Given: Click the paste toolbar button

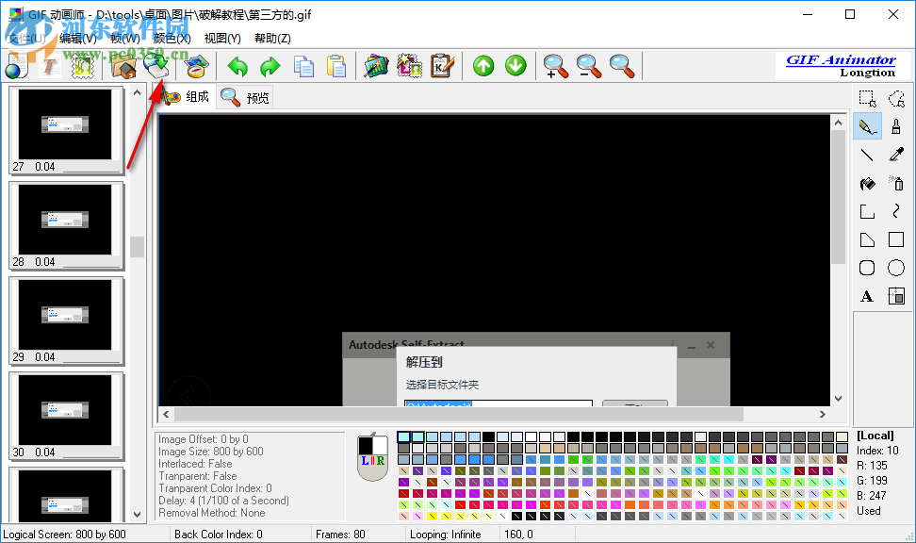Looking at the screenshot, I should coord(335,66).
